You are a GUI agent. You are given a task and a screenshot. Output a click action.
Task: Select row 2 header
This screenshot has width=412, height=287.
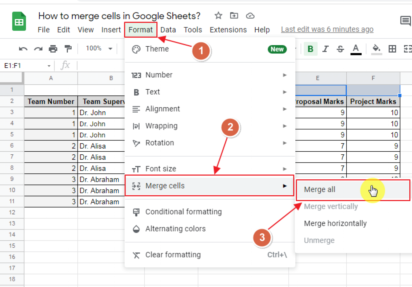[x=12, y=101]
